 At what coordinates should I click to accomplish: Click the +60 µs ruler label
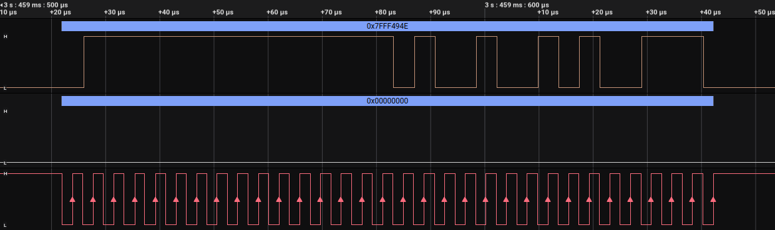[276, 12]
